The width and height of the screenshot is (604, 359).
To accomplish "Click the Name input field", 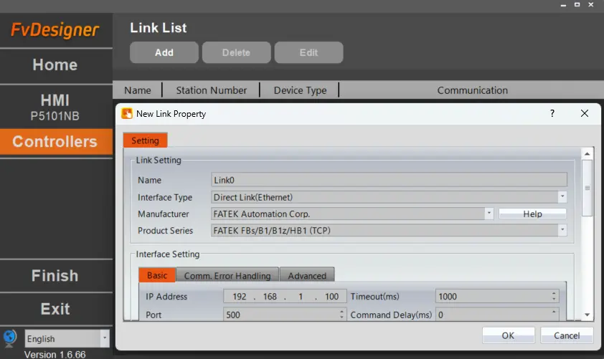I will 389,180.
